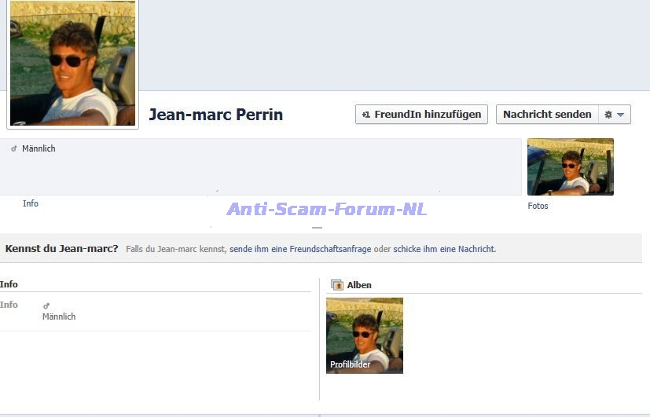Open the Fotos link under photo thumbnail
Image resolution: width=650 pixels, height=417 pixels.
(x=538, y=206)
